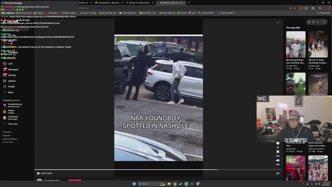This screenshot has height=187, width=332.
Task: Bookmark the video with the 263 save icon
Action: click(x=278, y=152)
